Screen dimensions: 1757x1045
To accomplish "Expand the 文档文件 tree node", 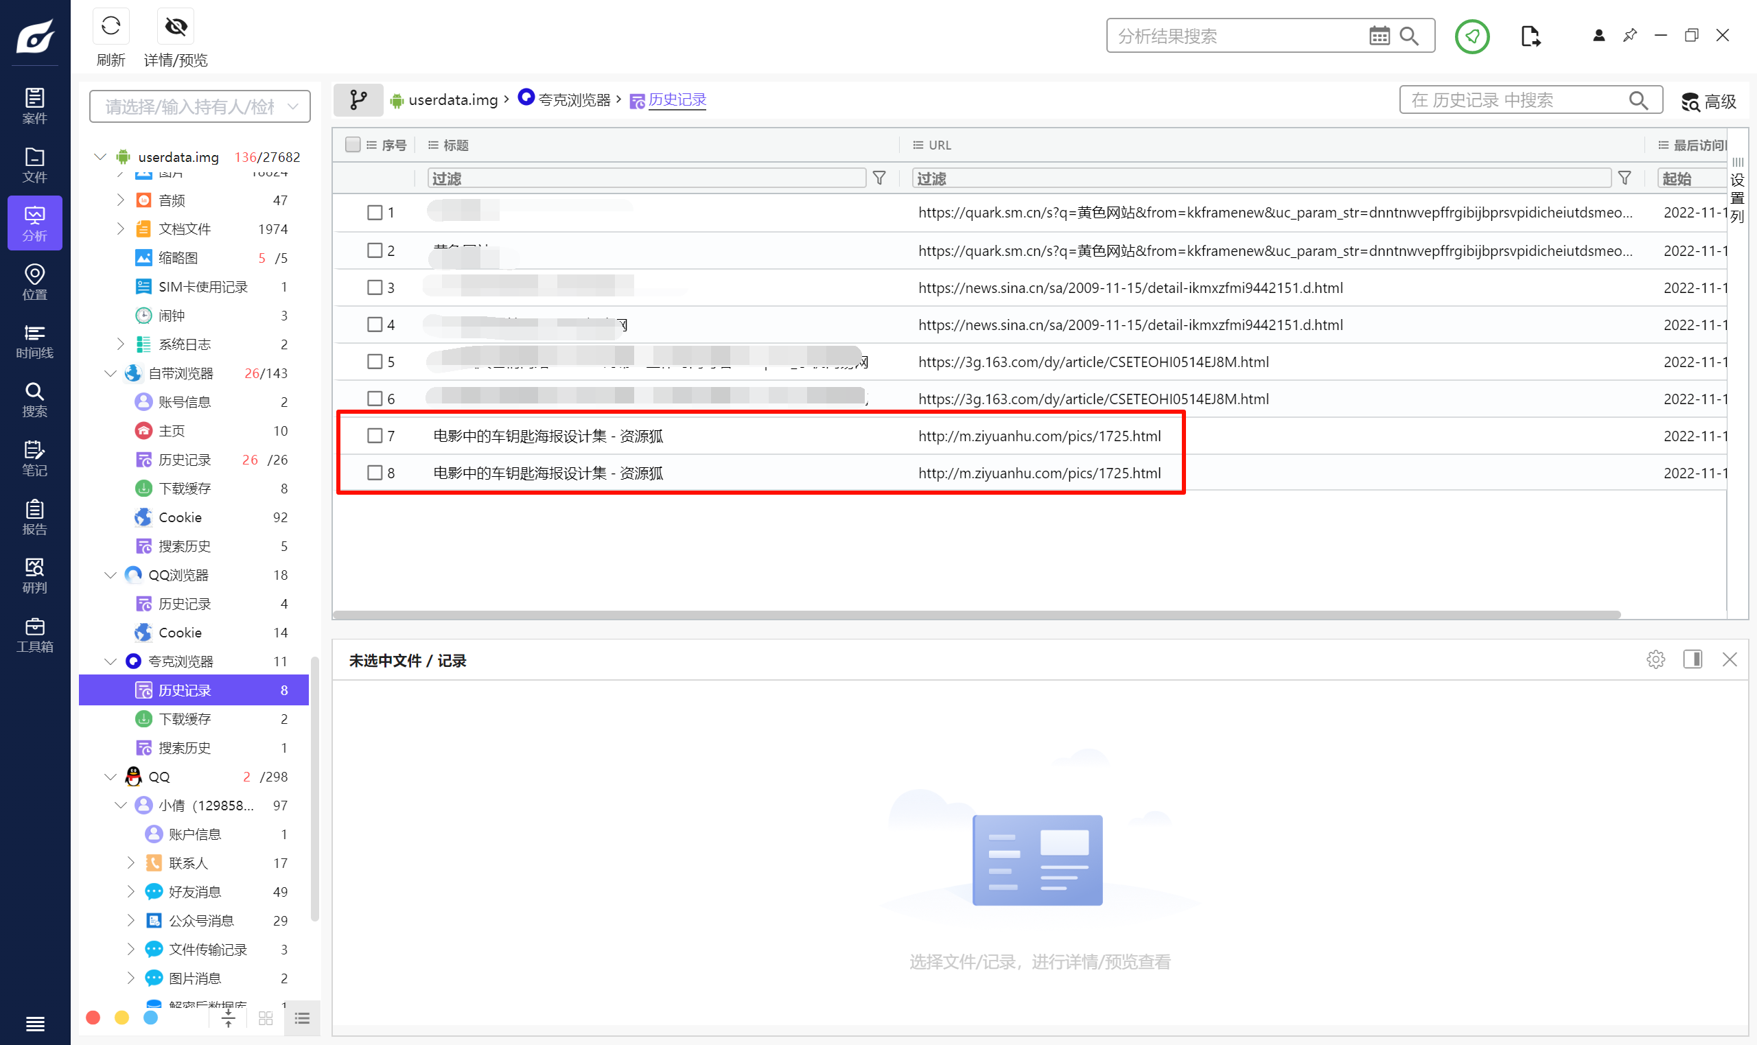I will (120, 229).
